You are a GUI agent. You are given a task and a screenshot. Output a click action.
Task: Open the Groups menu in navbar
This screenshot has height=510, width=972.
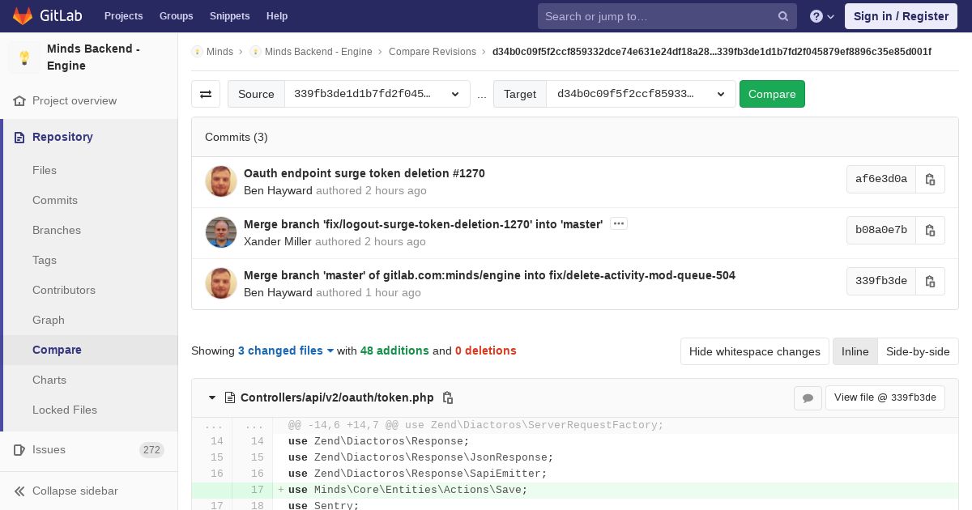[x=176, y=16]
